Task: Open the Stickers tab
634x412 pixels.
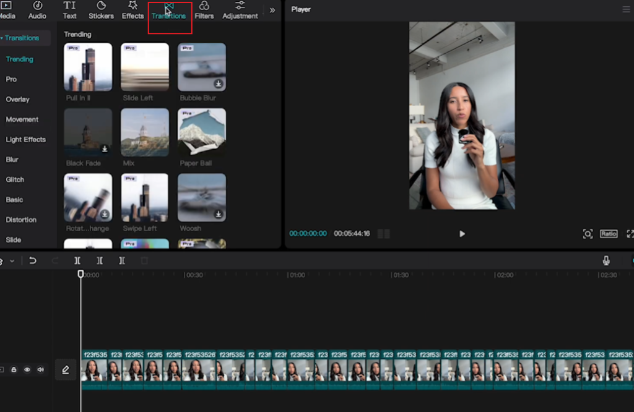Action: click(x=101, y=10)
